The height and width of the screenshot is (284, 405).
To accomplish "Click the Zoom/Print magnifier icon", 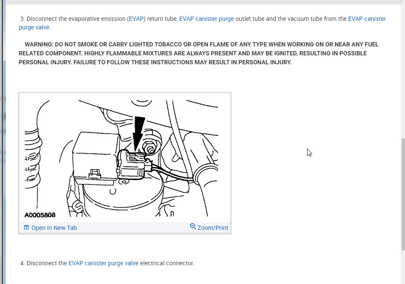I will 192,227.
